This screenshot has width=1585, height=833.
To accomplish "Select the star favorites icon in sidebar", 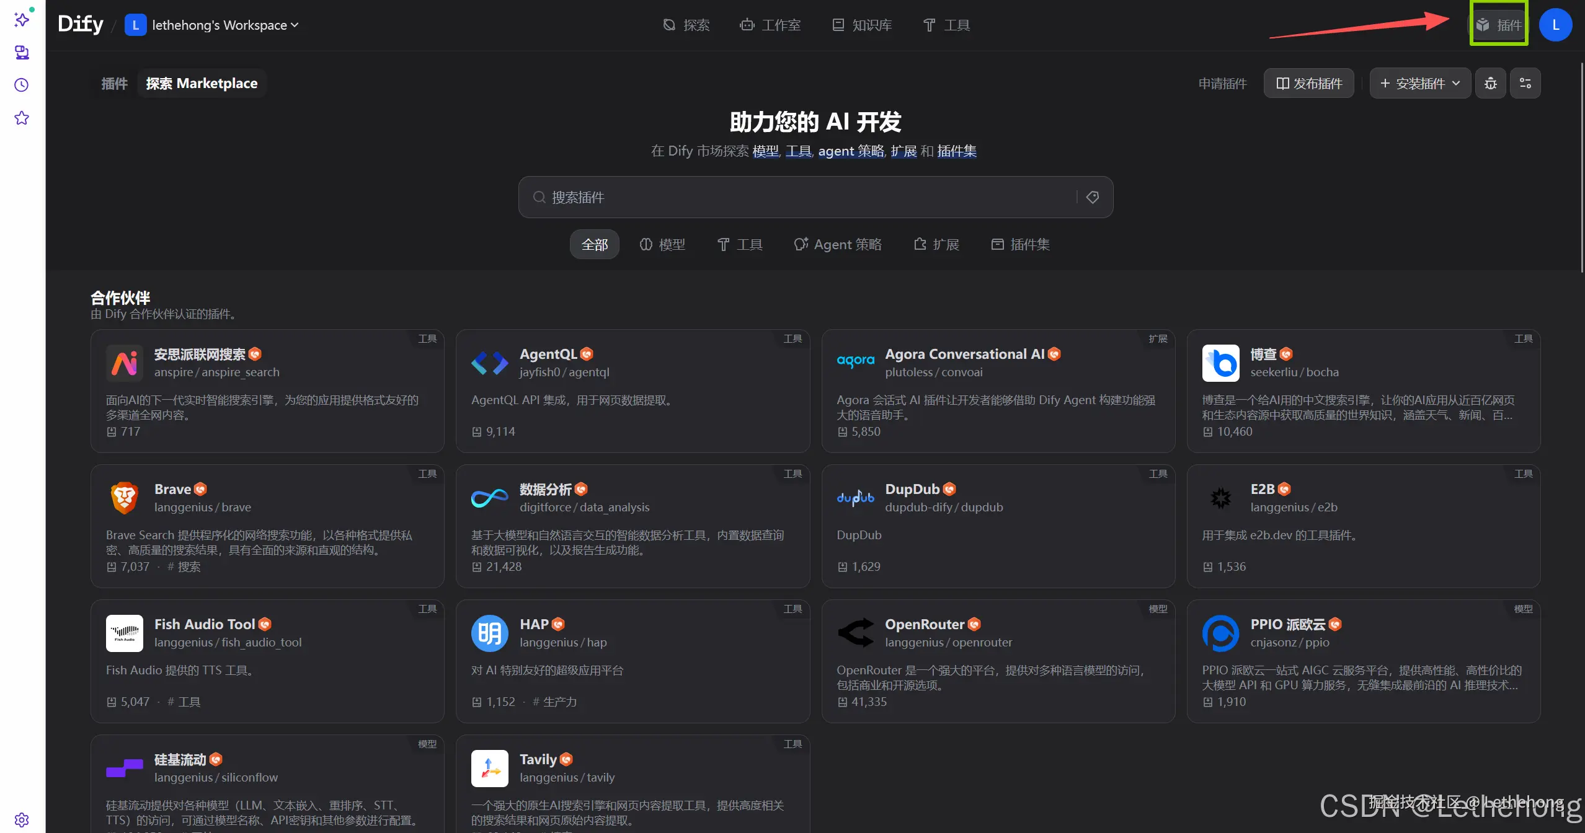I will [x=22, y=118].
